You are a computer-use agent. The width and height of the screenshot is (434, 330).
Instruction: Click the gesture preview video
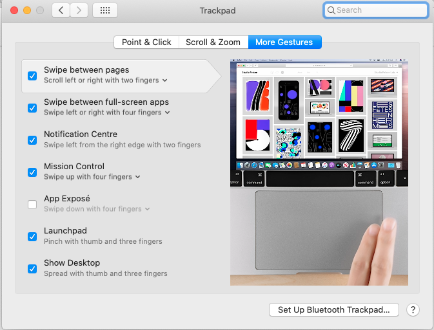click(x=319, y=172)
